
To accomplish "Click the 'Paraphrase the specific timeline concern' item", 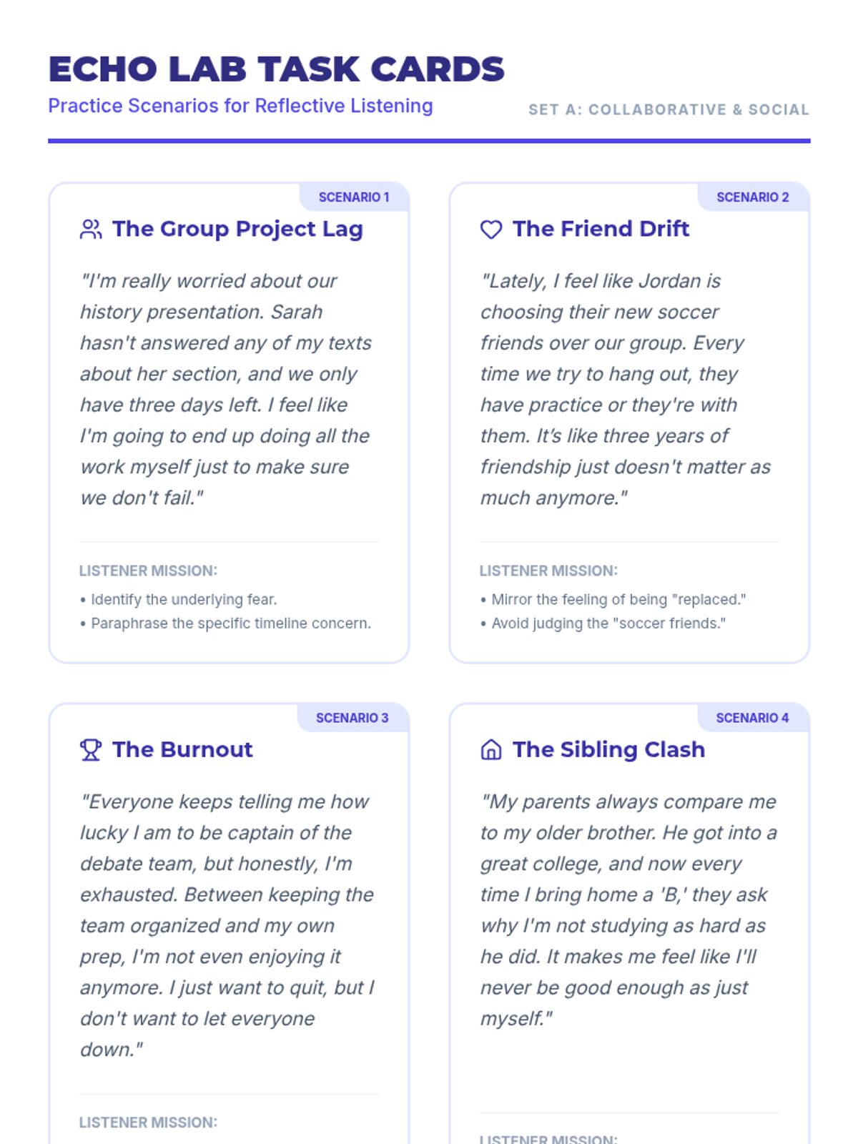I will pyautogui.click(x=226, y=623).
